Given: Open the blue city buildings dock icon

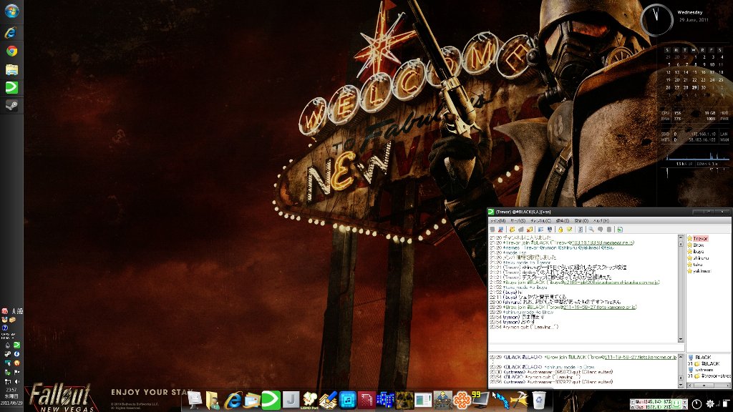Looking at the screenshot, I should 385,401.
